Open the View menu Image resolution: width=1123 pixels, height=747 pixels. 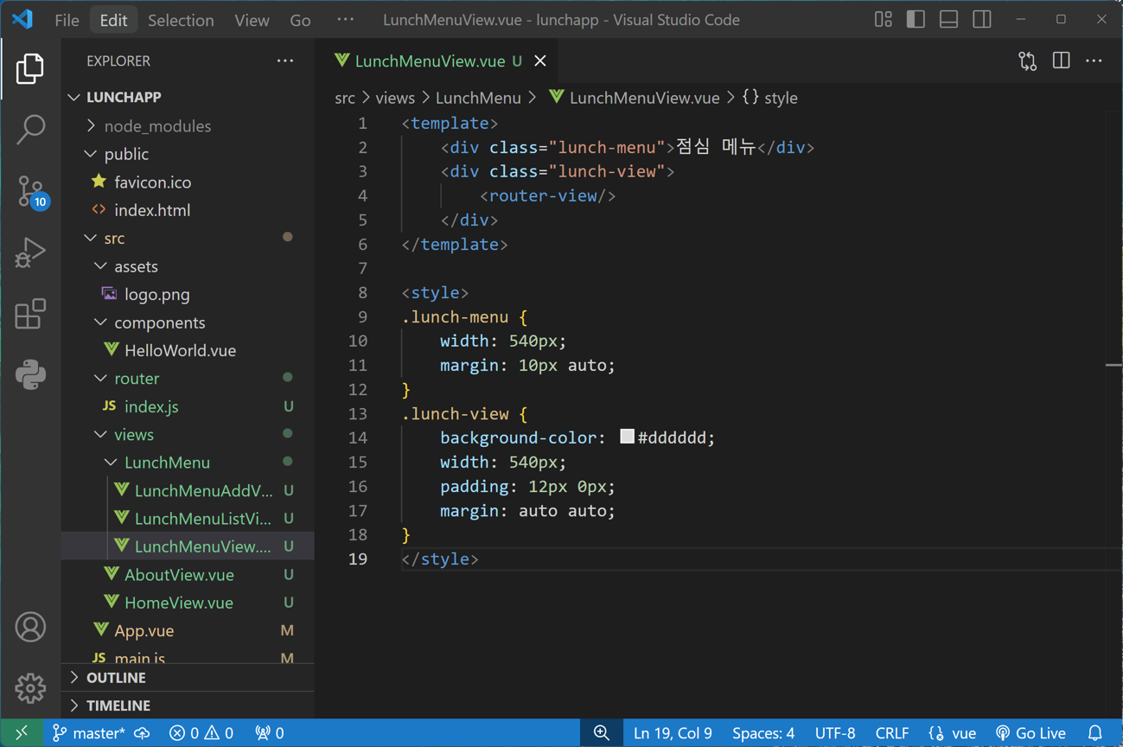pyautogui.click(x=252, y=20)
